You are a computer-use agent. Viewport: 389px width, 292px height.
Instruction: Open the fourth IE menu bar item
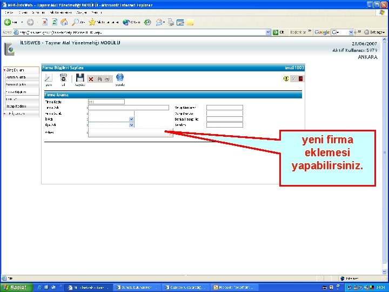click(x=61, y=12)
